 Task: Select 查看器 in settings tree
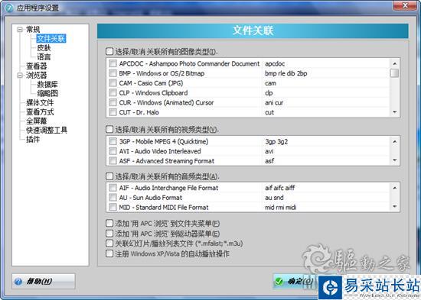(x=36, y=66)
